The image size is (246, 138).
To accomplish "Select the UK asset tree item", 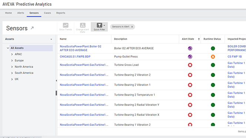I will tap(17, 79).
